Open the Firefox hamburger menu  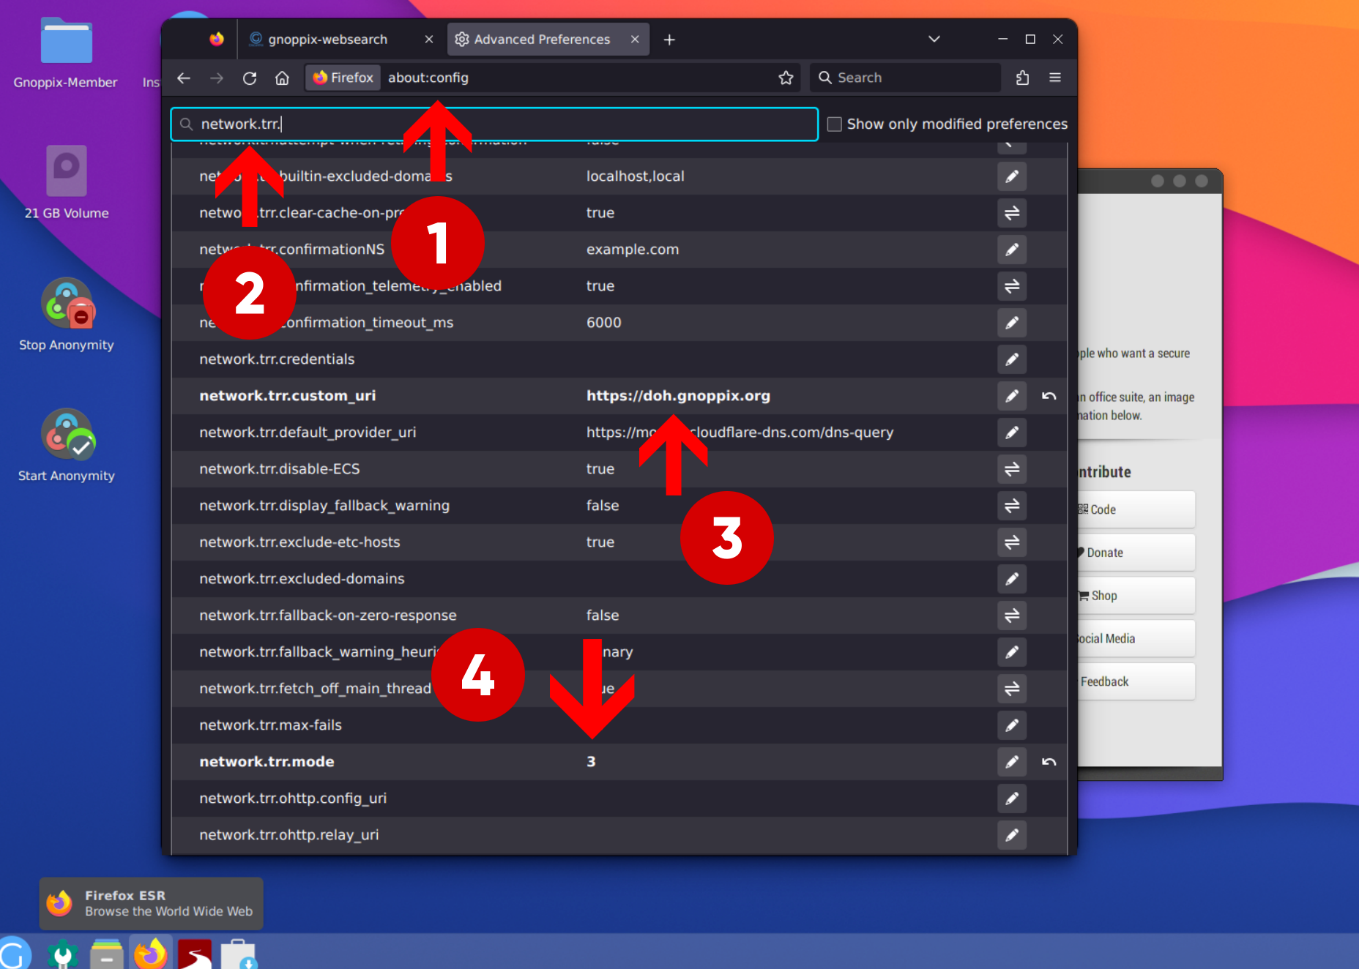tap(1054, 78)
